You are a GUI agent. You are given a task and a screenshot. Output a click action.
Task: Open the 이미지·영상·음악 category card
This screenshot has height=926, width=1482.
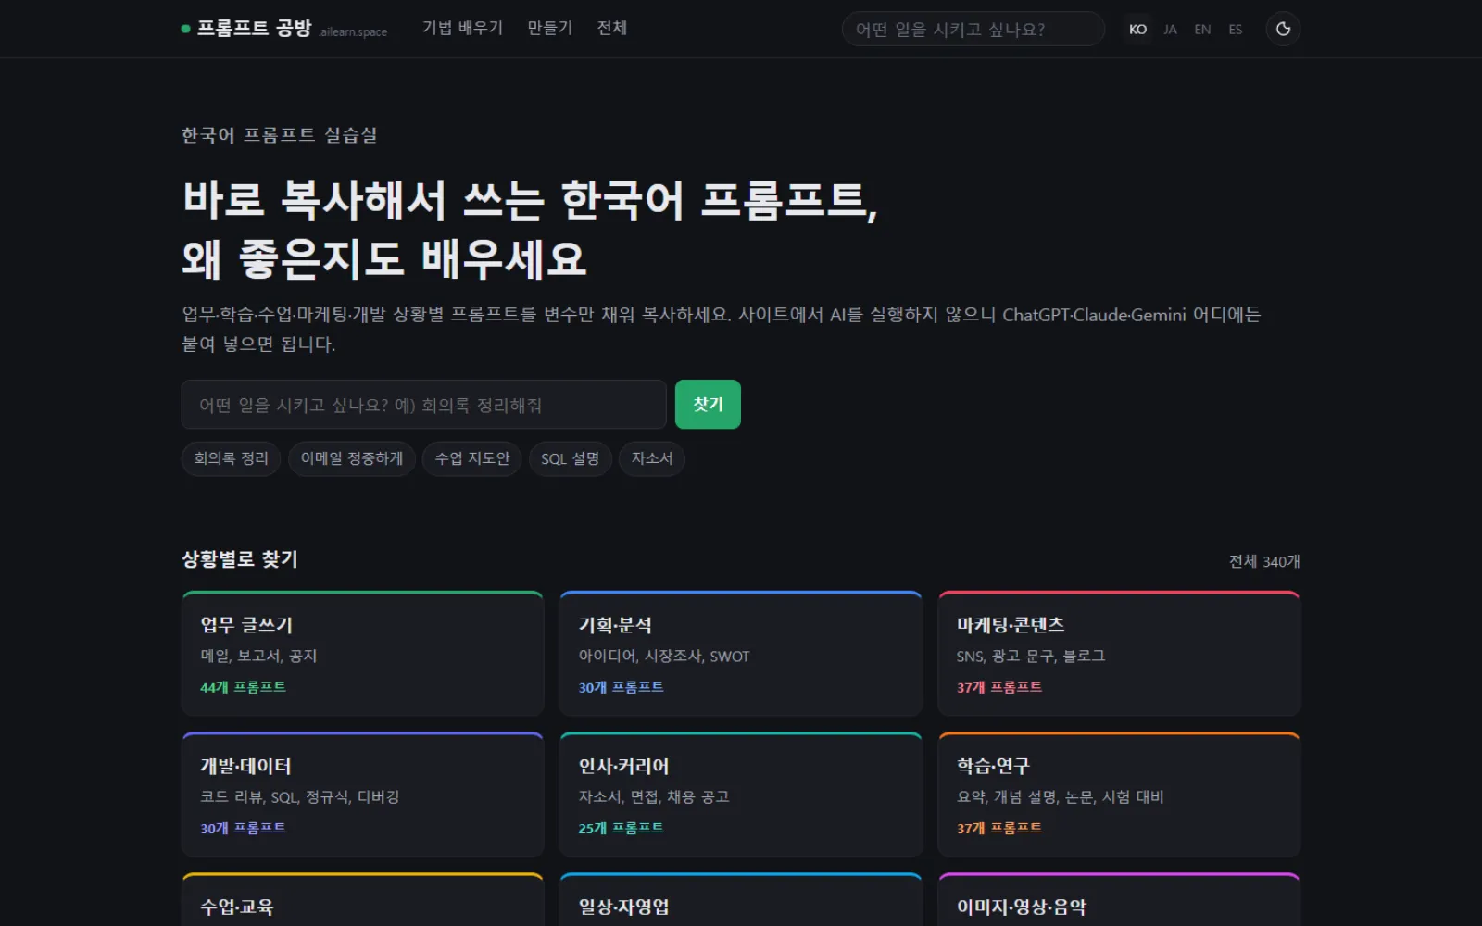(x=1119, y=899)
